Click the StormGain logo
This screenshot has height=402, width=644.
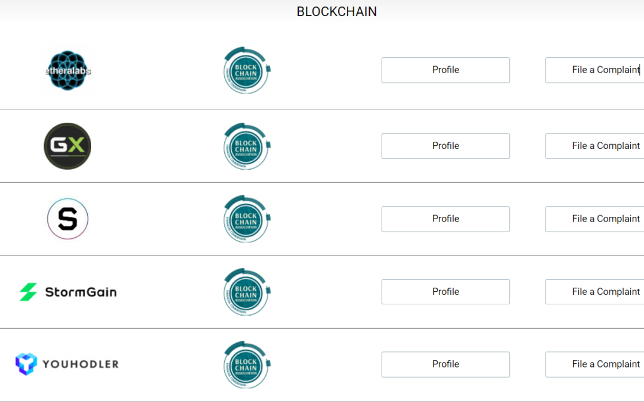pyautogui.click(x=68, y=292)
